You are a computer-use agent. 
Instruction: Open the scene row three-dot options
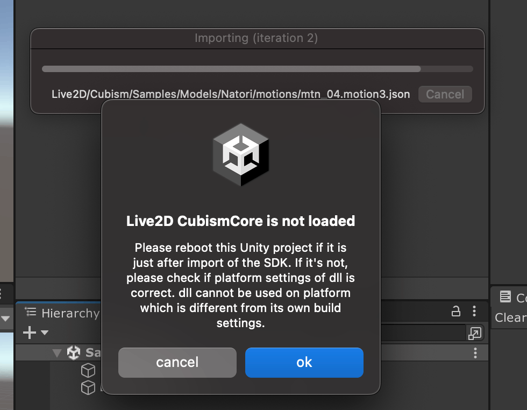click(475, 353)
